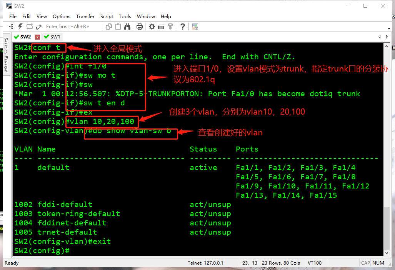Click the 'fddi-default' VLAN row
Viewport: 395px width, 270px height.
pyautogui.click(x=123, y=205)
